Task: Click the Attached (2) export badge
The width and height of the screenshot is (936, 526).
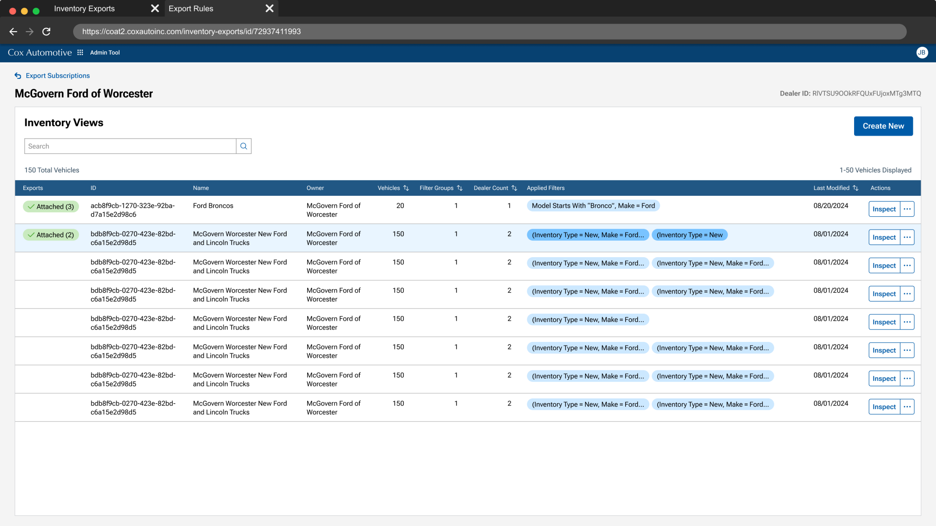Action: pos(51,235)
